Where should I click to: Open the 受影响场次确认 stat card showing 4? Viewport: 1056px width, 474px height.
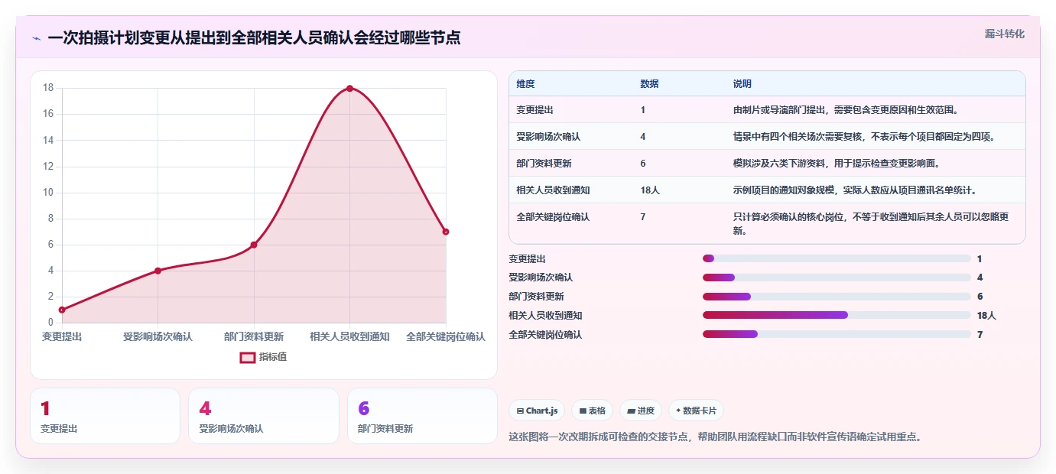[264, 416]
